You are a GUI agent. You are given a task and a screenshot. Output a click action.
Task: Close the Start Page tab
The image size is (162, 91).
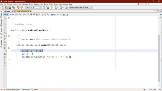[12, 12]
